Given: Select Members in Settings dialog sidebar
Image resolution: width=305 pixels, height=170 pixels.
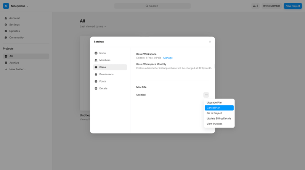Looking at the screenshot, I should tap(110, 60).
